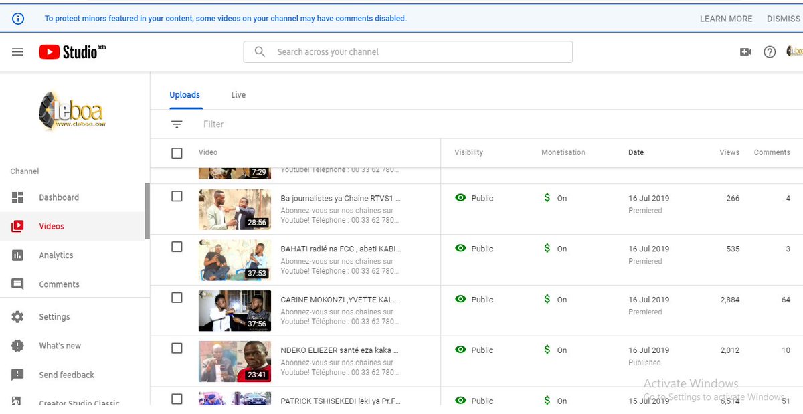Image resolution: width=803 pixels, height=414 pixels.
Task: Toggle visibility eye of CARINE MOKONZI video
Action: pyautogui.click(x=460, y=299)
